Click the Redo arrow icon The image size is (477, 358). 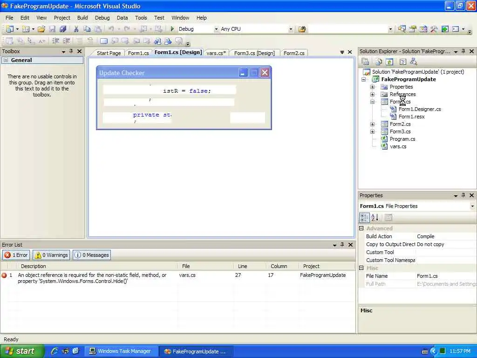(x=127, y=29)
